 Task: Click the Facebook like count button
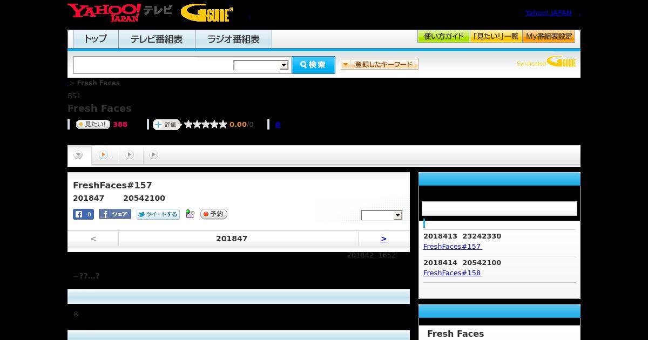(84, 214)
